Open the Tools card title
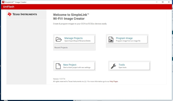Screen dimensions: 173x101 click(x=122, y=65)
